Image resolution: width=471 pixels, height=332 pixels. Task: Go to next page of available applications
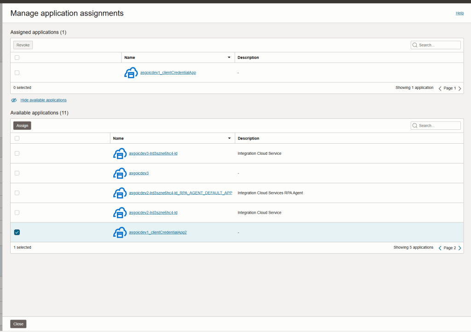click(459, 248)
